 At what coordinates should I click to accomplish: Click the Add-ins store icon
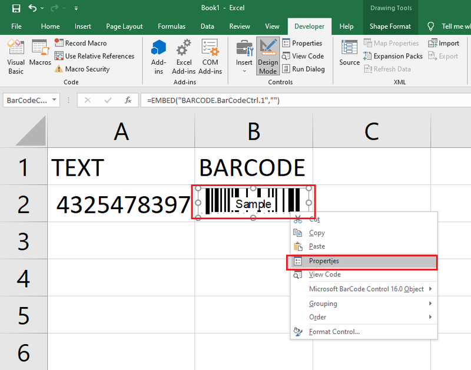click(x=158, y=57)
